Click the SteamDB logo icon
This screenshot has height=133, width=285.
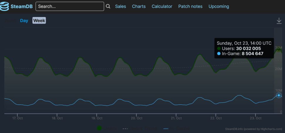pyautogui.click(x=4, y=6)
